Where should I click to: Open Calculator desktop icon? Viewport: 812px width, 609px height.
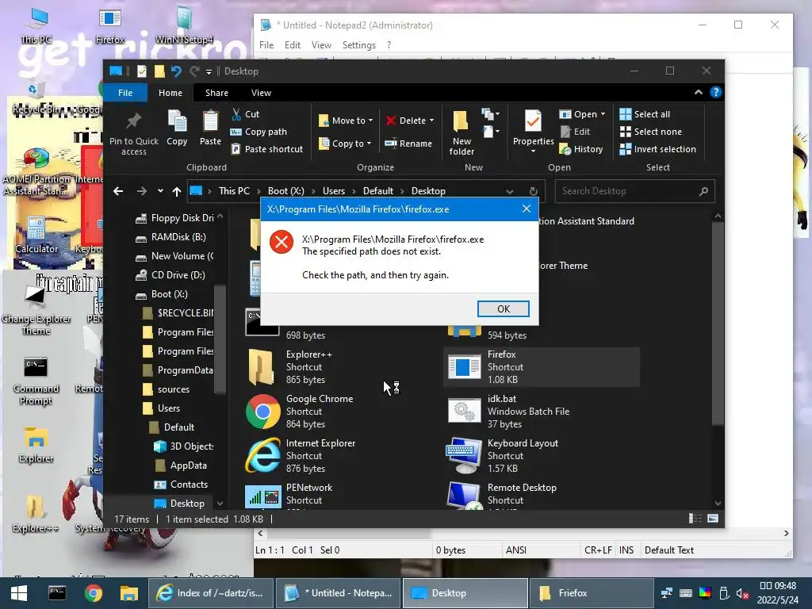coord(36,235)
